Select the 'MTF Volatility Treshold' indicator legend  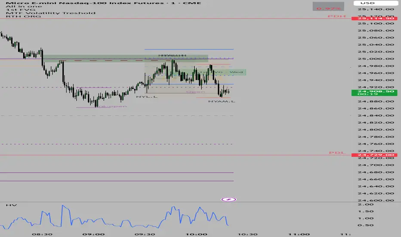50,13
